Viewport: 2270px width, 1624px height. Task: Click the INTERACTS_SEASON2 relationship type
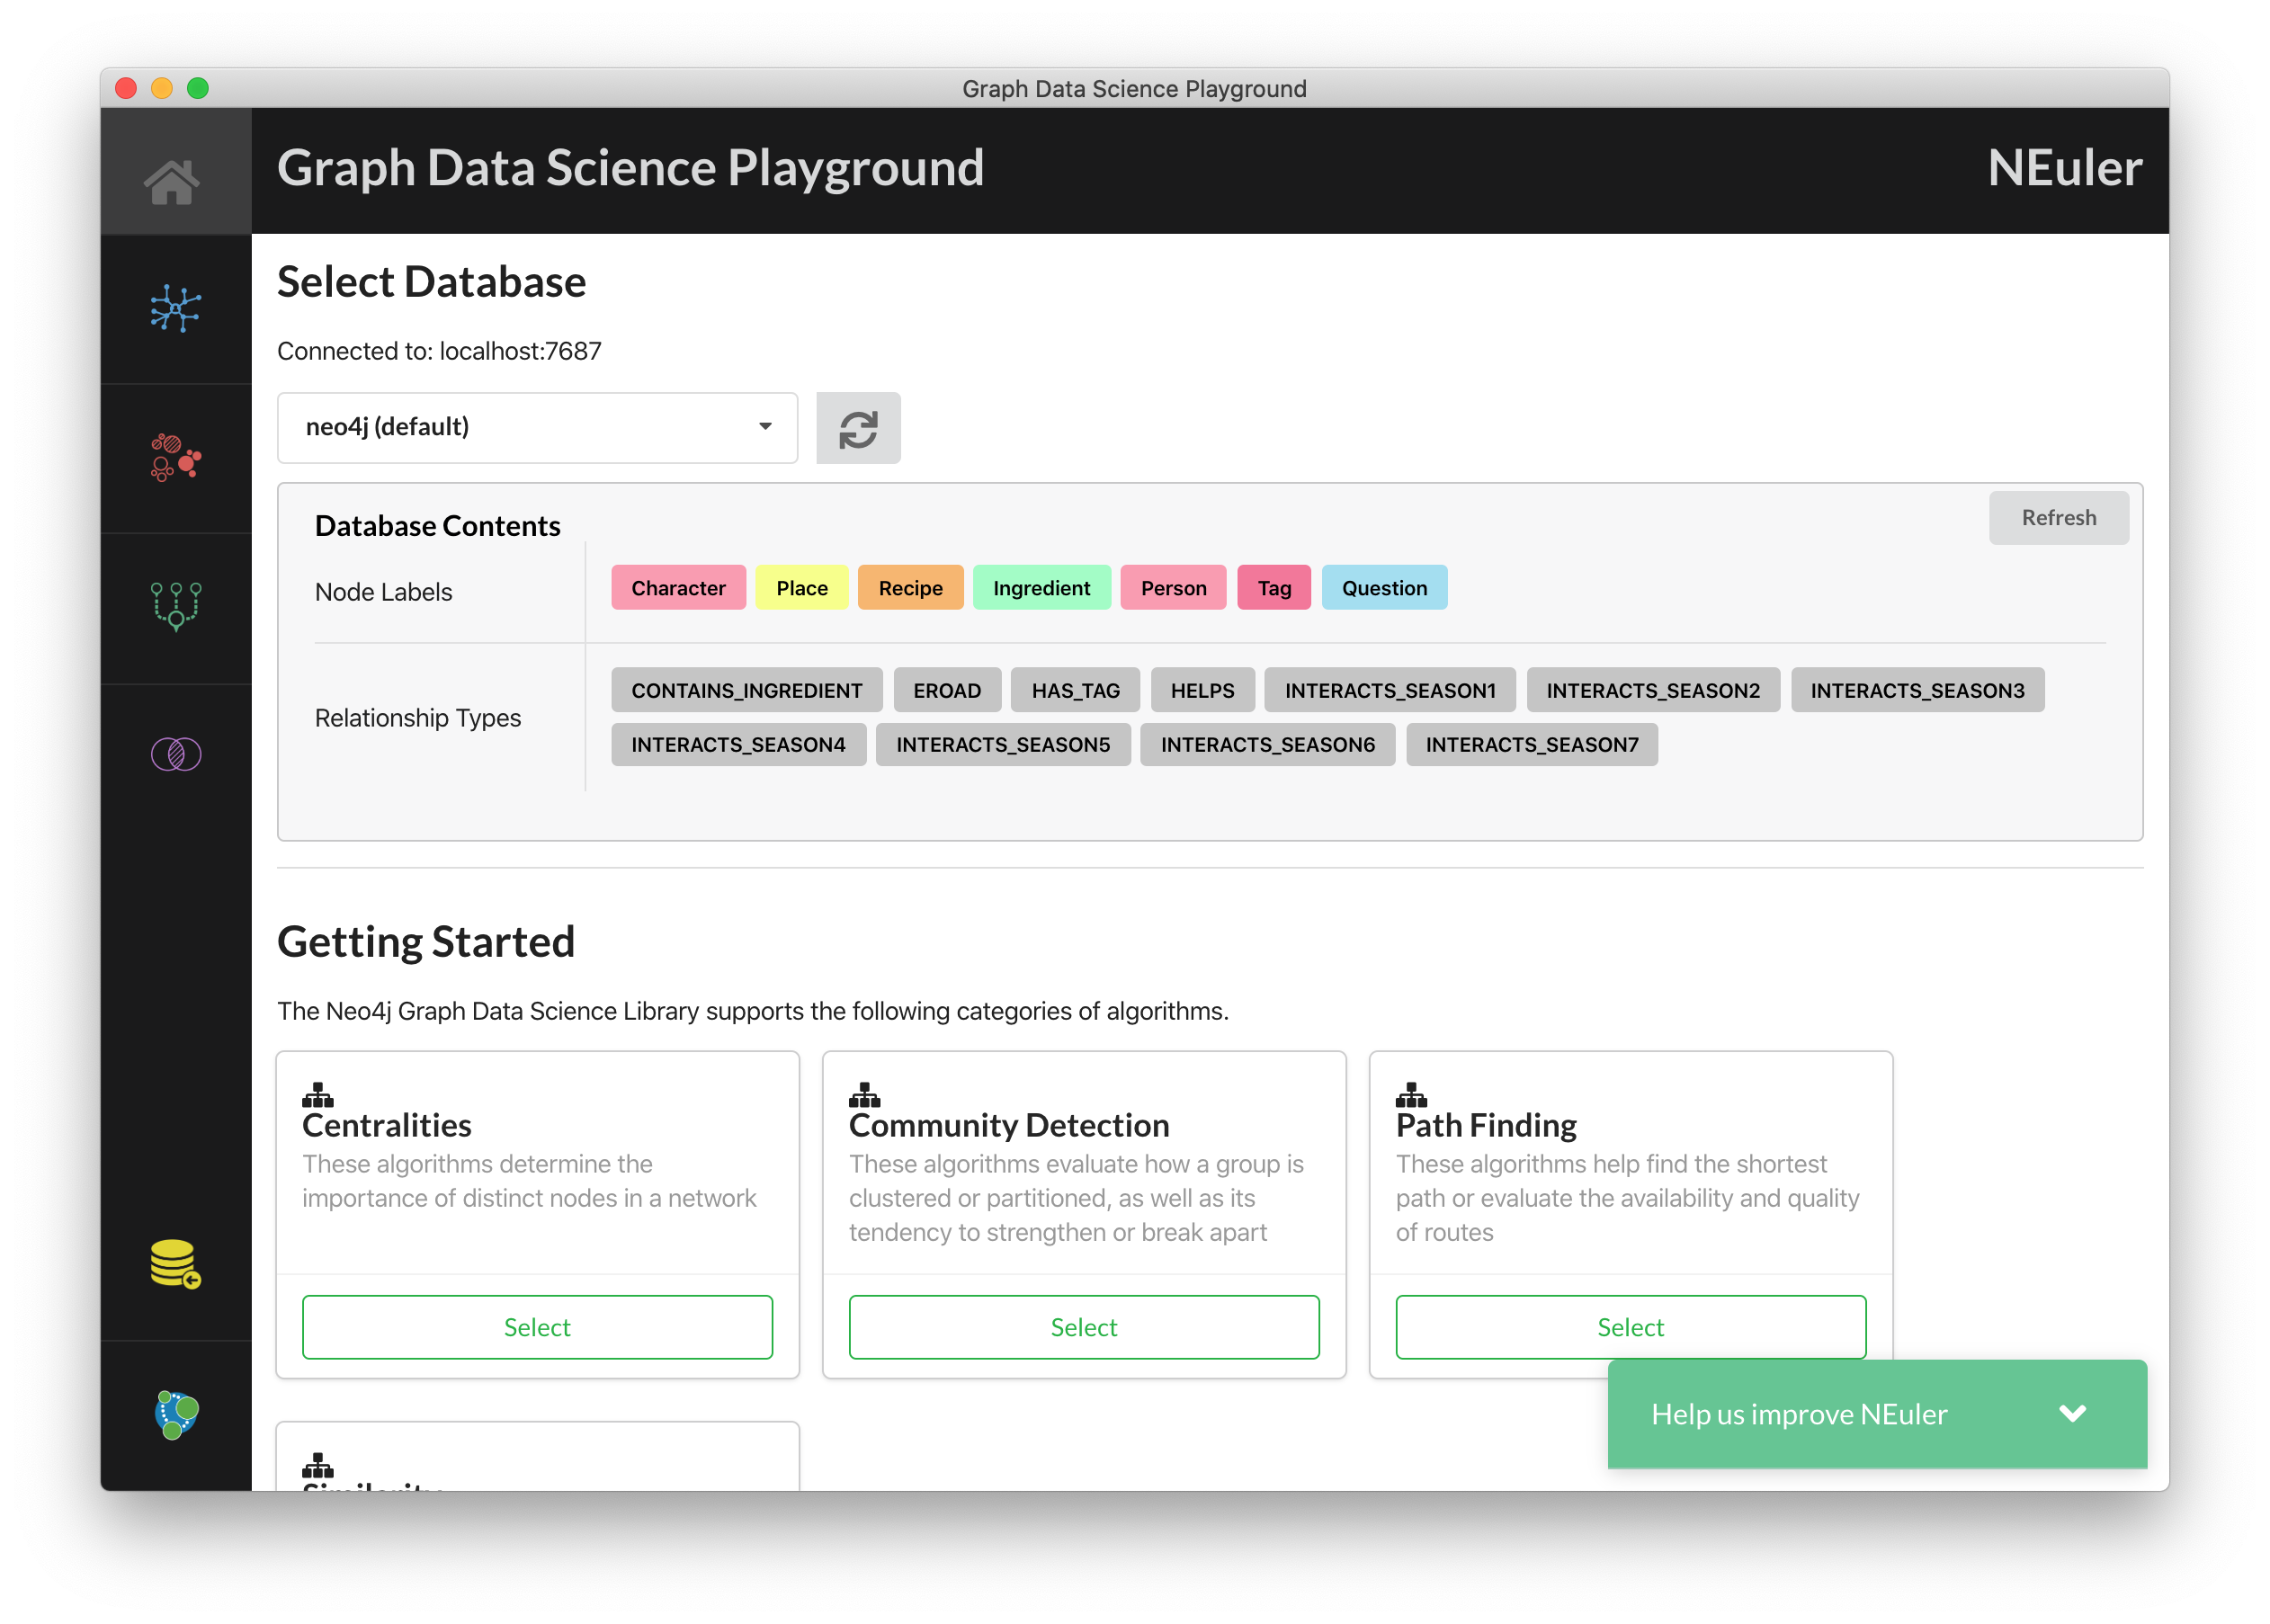1653,690
